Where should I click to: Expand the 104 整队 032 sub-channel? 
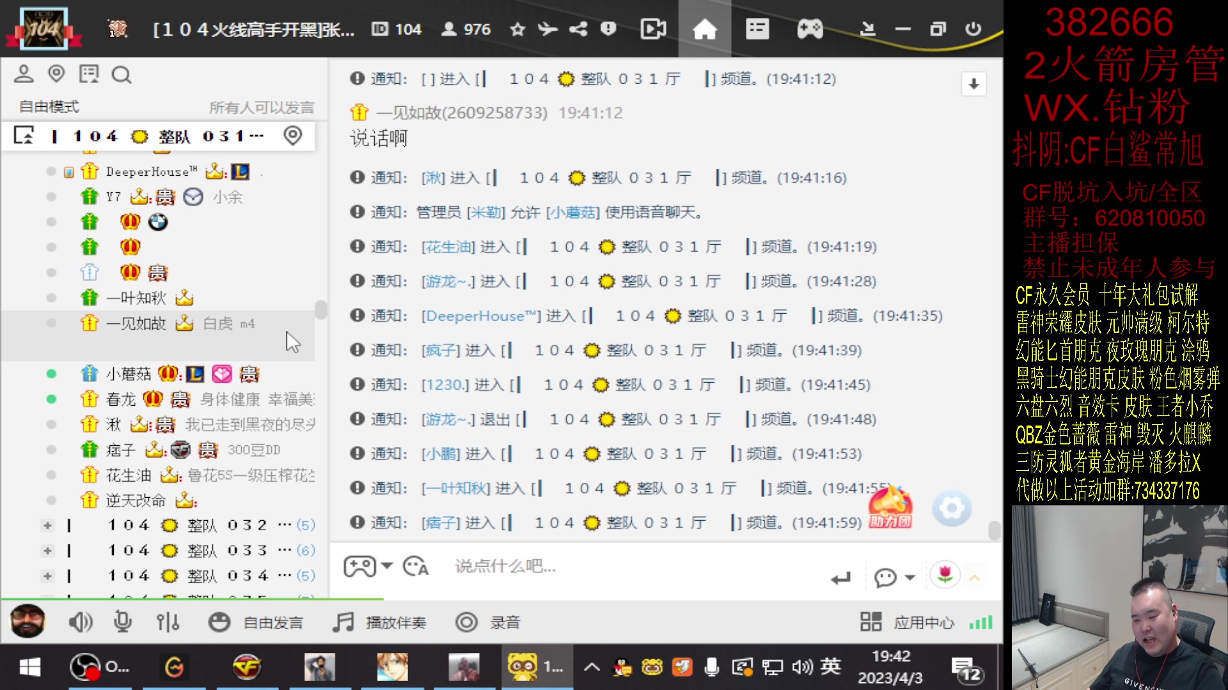pyautogui.click(x=47, y=525)
